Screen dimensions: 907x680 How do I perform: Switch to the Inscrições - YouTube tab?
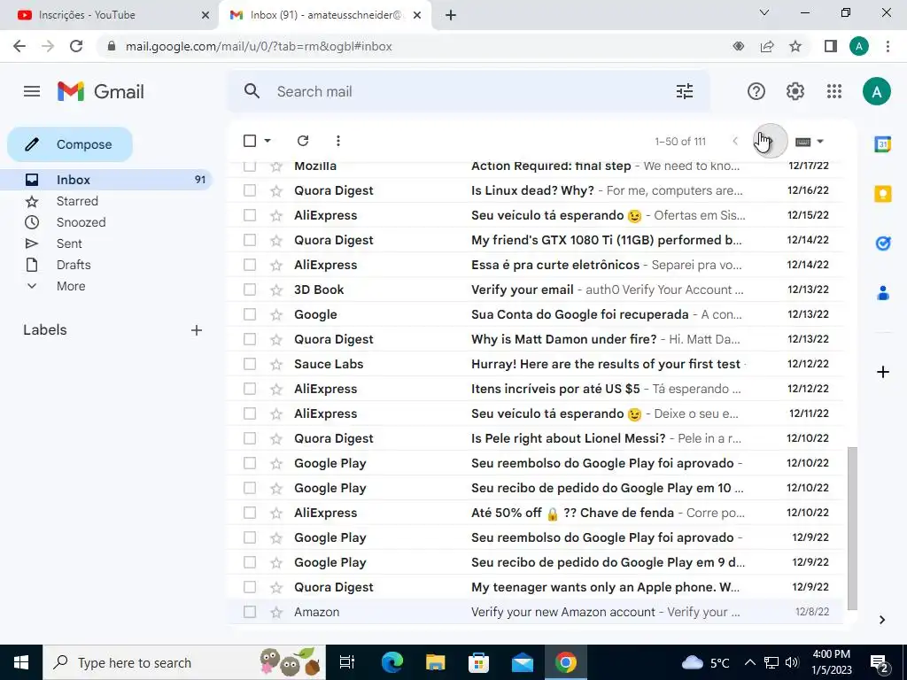(x=110, y=15)
